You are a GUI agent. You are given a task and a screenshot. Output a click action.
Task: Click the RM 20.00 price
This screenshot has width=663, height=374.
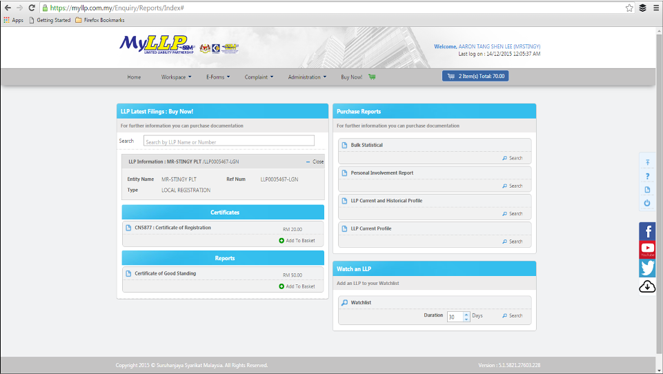(293, 229)
